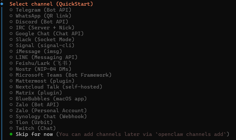Select Zalo (Personal Account) option
The height and width of the screenshot is (140, 236).
coord(51,111)
